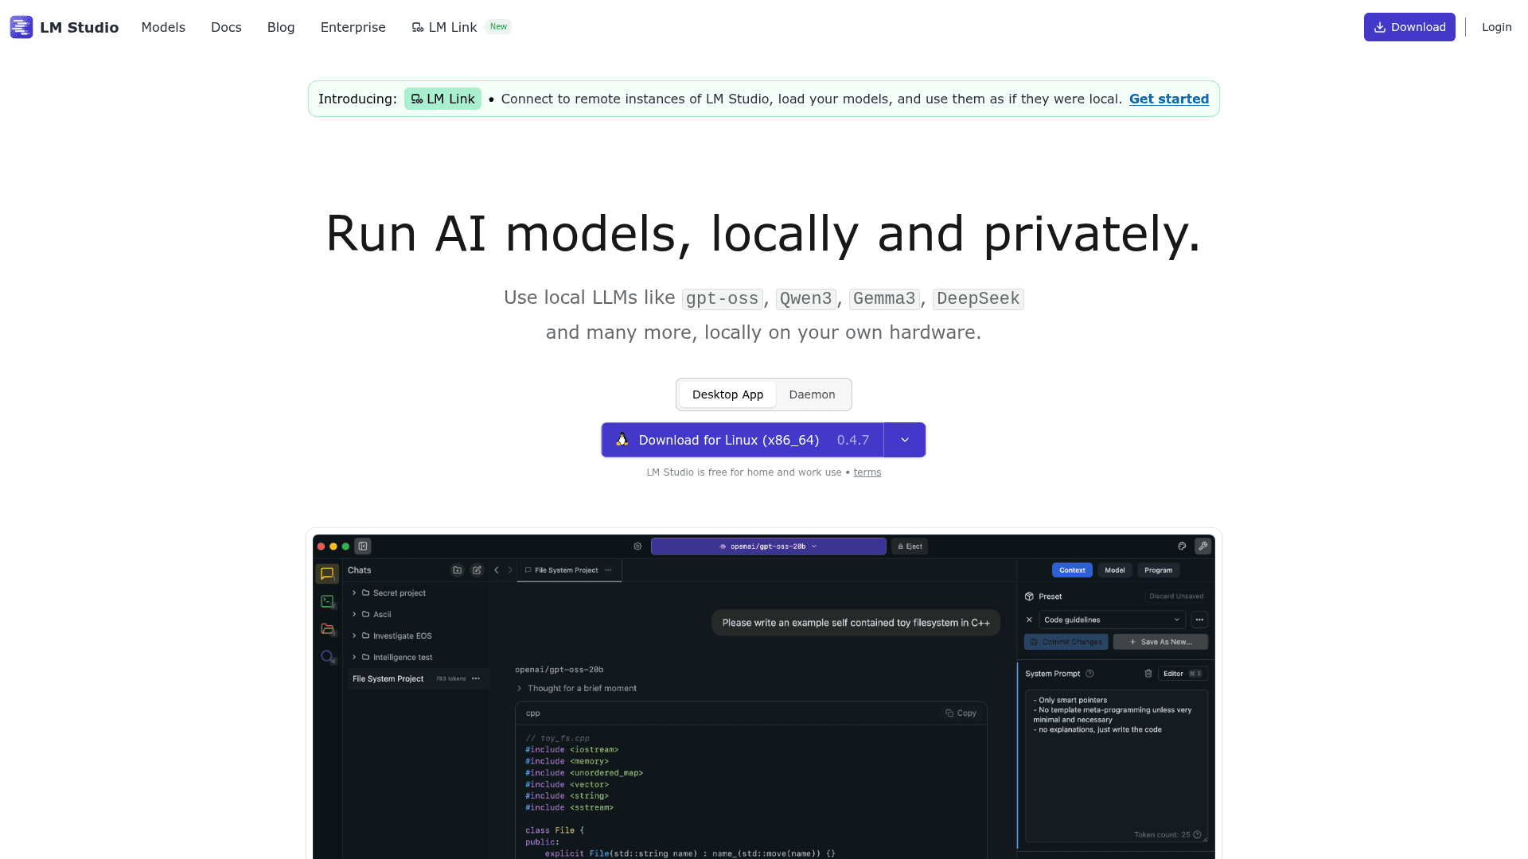Click the wrench settings icon top right
This screenshot has width=1528, height=859.
click(1203, 546)
